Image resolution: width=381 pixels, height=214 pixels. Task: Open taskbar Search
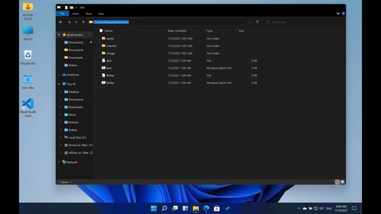coord(164,208)
